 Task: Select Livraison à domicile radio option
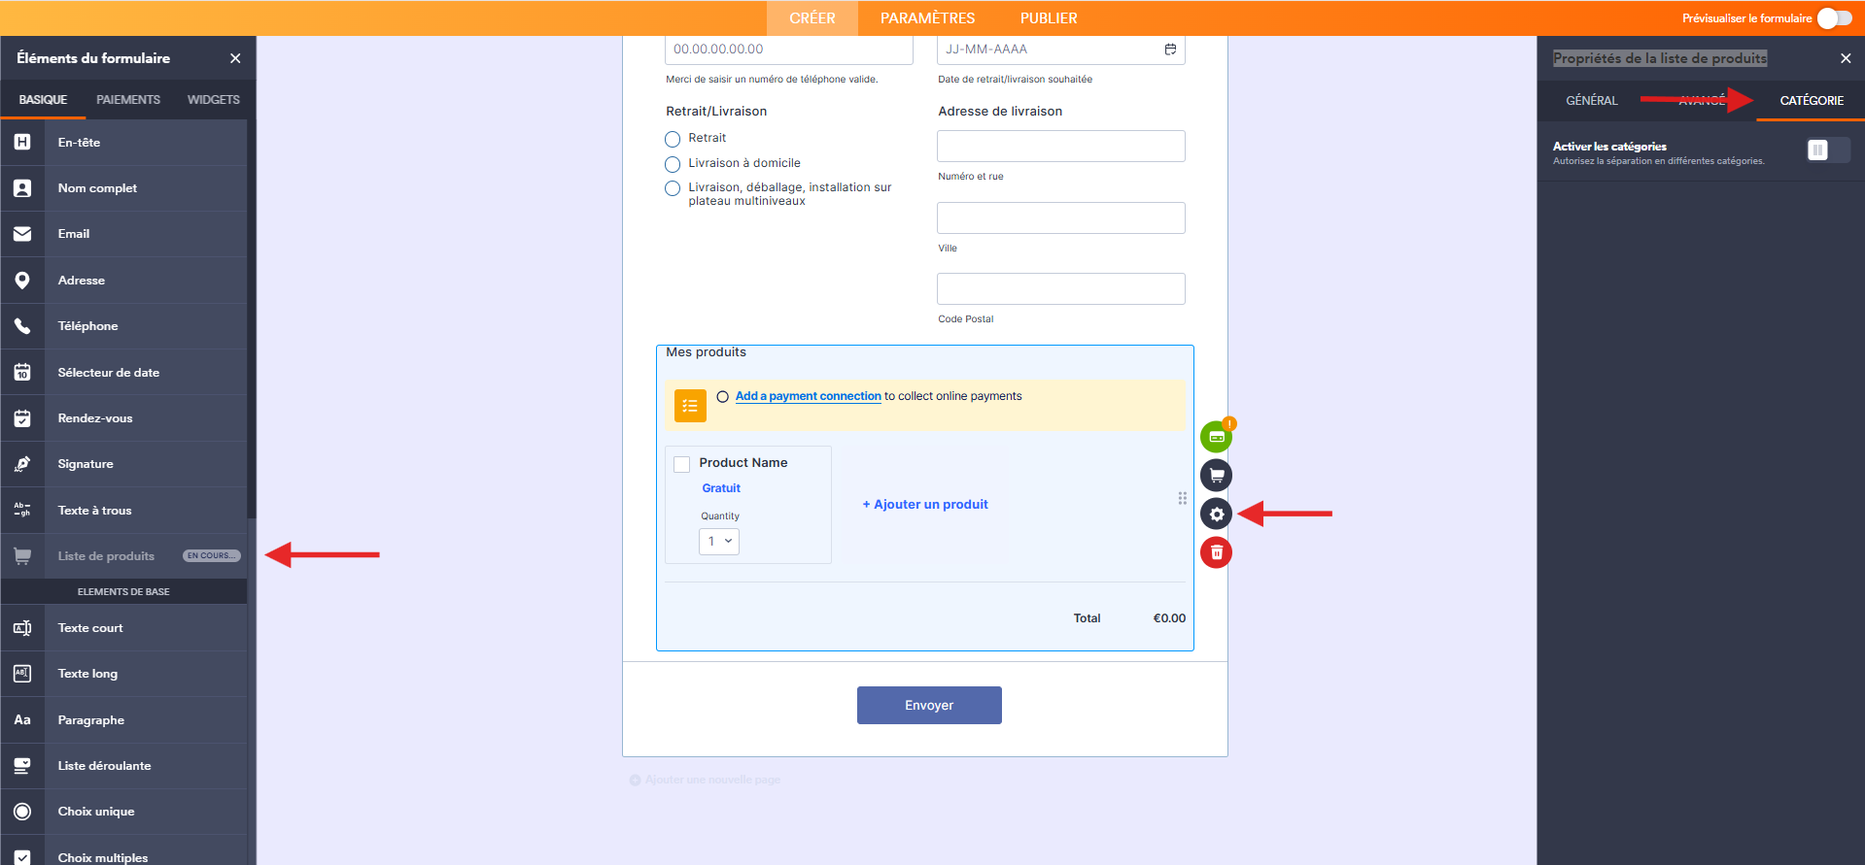[673, 164]
